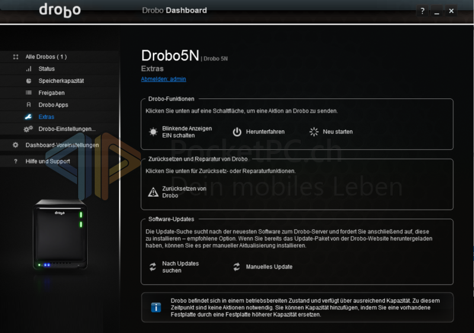The width and height of the screenshot is (474, 333).
Task: Click the Status signal bars icon
Action: point(28,69)
